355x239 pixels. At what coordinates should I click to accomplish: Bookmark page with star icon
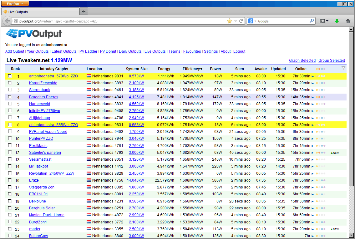[230, 21]
